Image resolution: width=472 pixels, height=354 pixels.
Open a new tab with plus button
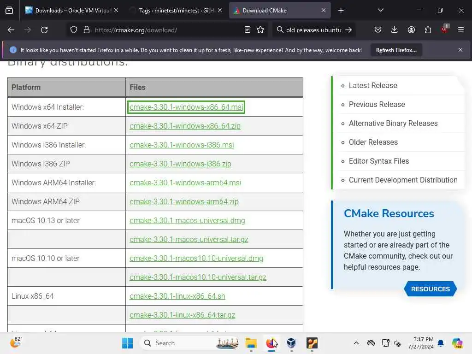click(341, 11)
